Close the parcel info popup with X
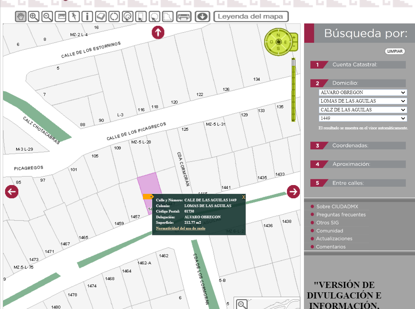The image size is (415, 309). pyautogui.click(x=243, y=197)
